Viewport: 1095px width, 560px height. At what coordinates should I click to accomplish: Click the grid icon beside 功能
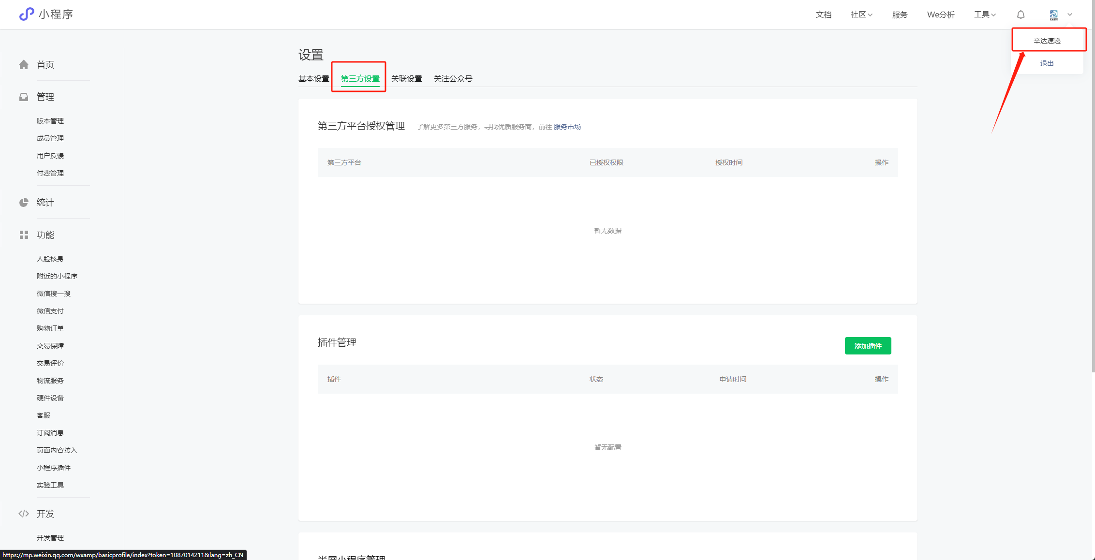tap(24, 235)
